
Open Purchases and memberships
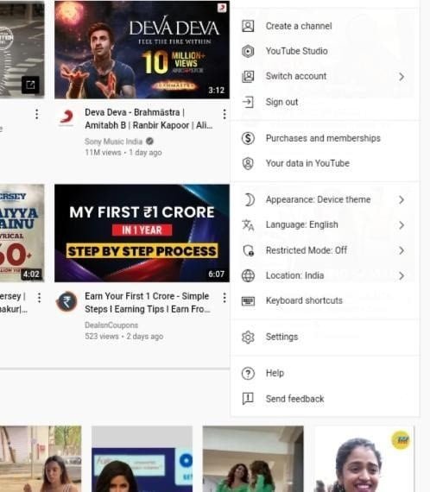coord(325,138)
